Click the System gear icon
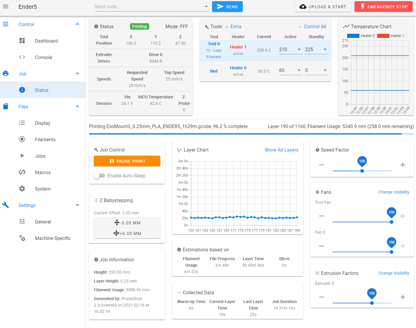Screen dimensions: 416x328 (x=22, y=189)
